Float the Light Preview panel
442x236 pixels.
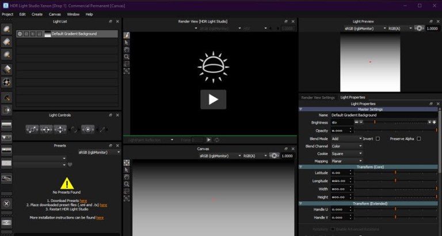click(x=431, y=21)
